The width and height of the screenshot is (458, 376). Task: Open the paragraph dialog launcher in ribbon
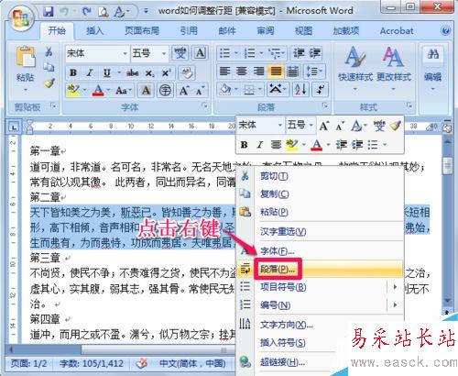point(325,105)
